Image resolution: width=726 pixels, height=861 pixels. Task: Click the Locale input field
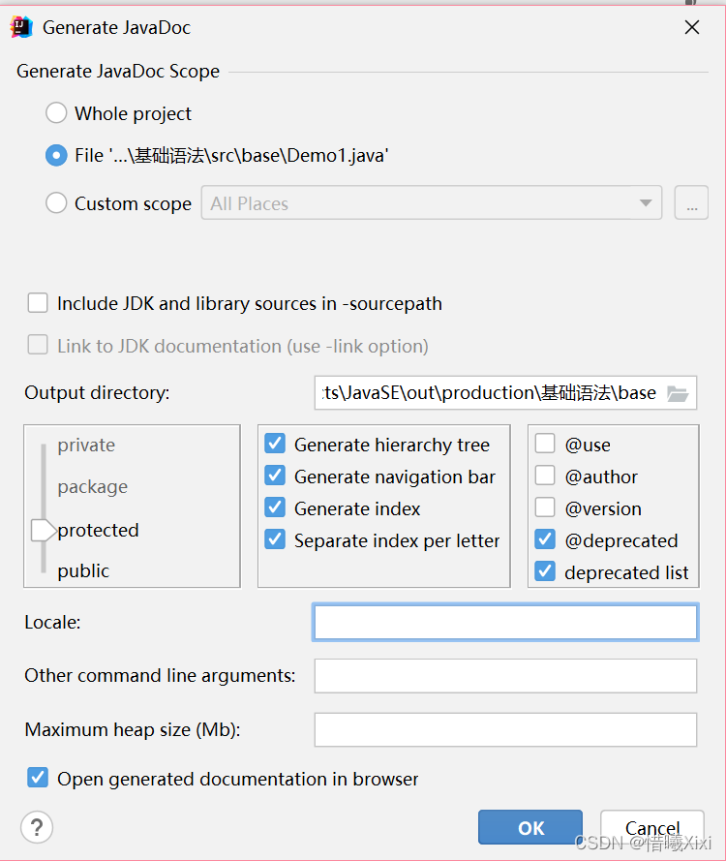[x=505, y=623]
